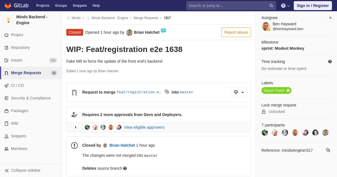Open Brian Hatchet link in Closed by row

(x=122, y=145)
